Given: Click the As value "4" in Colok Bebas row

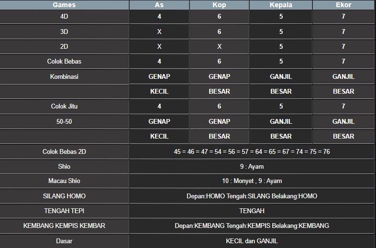Looking at the screenshot, I should point(159,61).
